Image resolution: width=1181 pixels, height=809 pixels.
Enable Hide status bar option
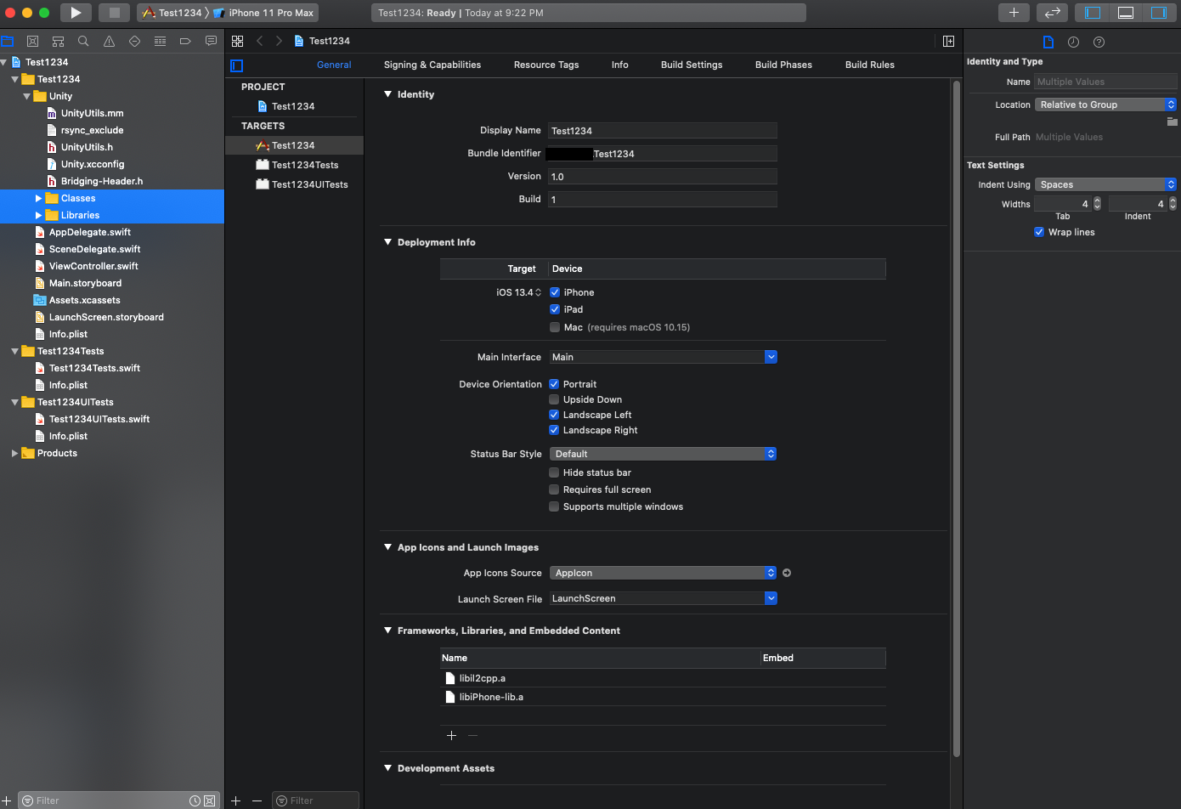[x=554, y=472]
